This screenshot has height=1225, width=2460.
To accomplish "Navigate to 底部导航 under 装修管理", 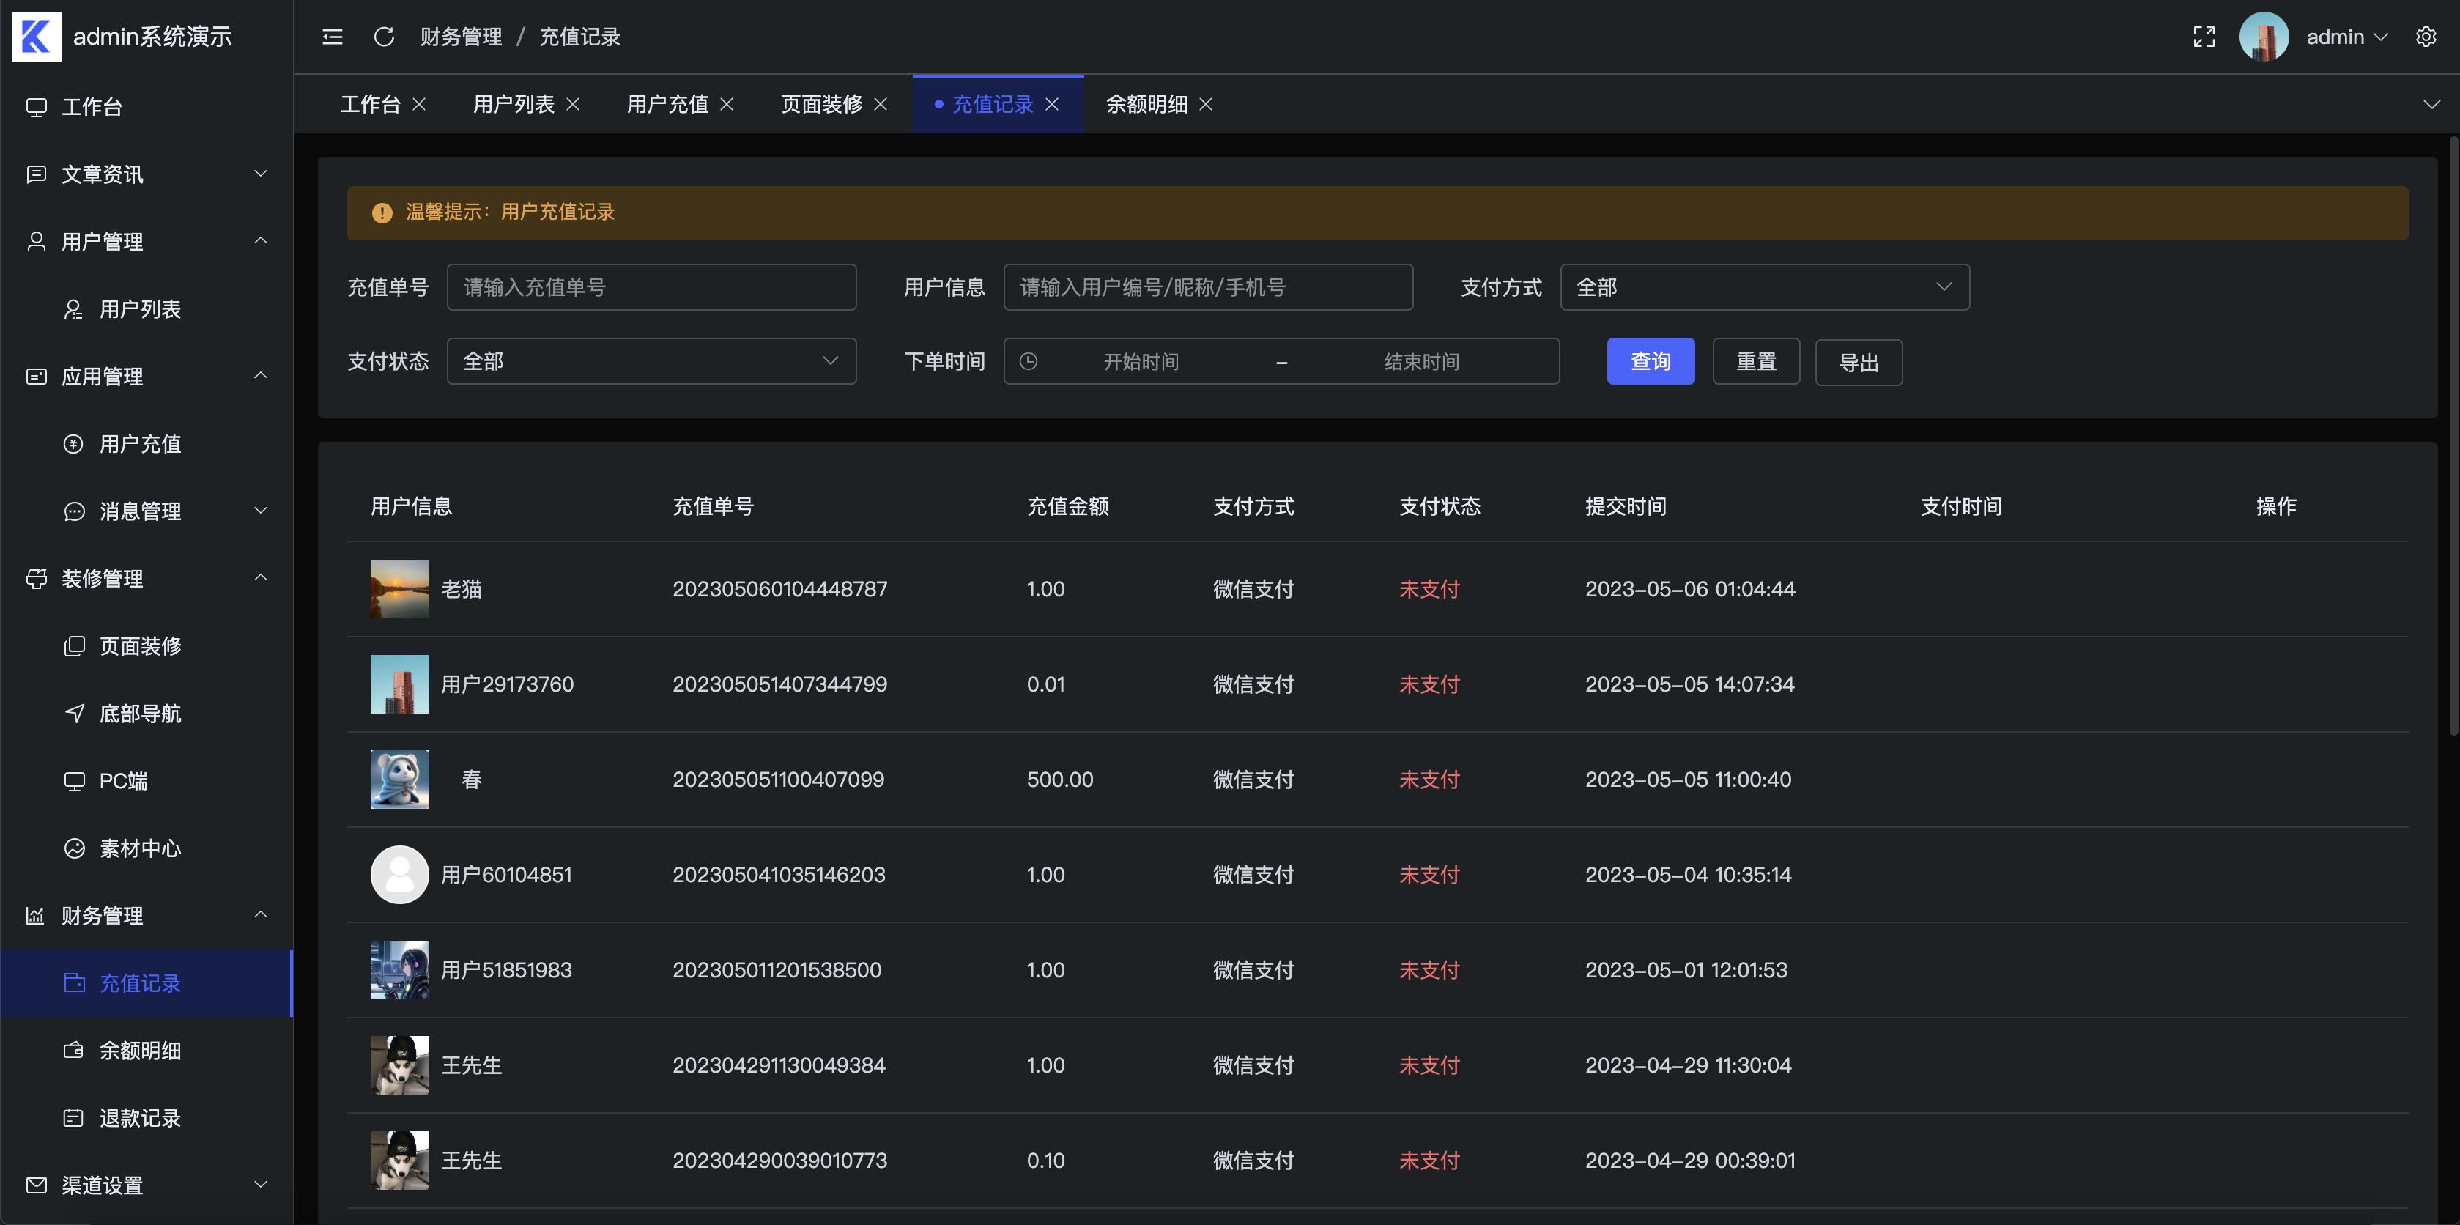I will (141, 713).
